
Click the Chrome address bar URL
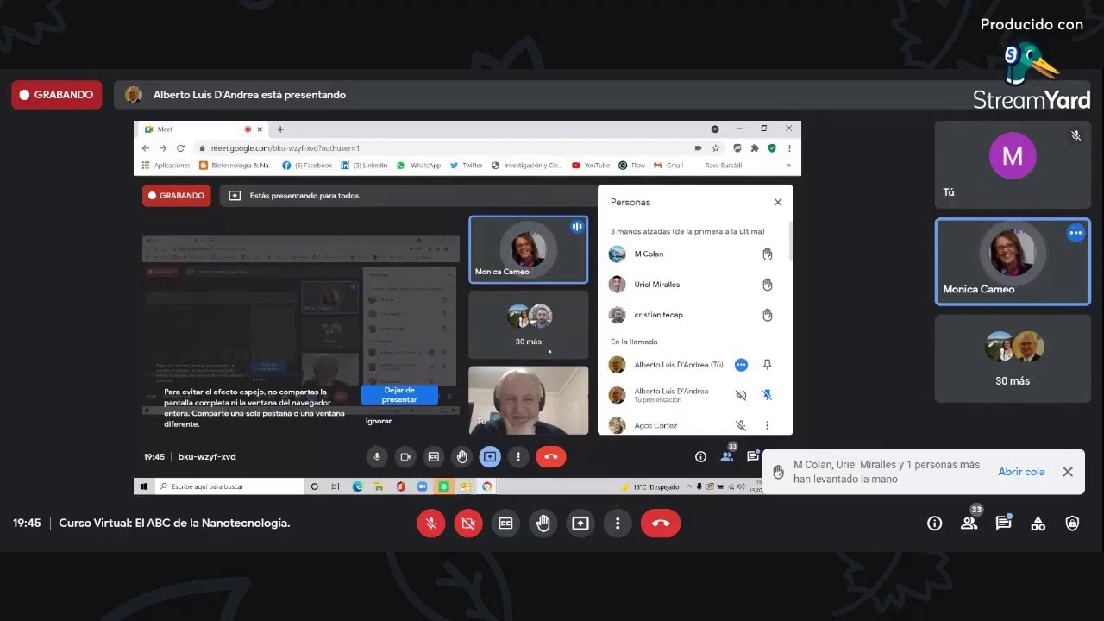[285, 148]
